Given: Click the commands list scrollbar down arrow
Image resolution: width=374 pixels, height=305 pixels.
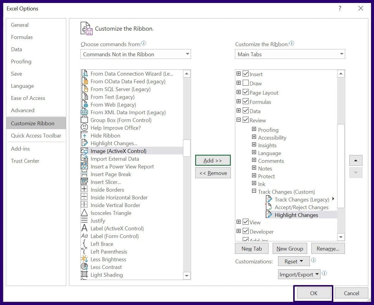Looking at the screenshot, I should (x=187, y=276).
